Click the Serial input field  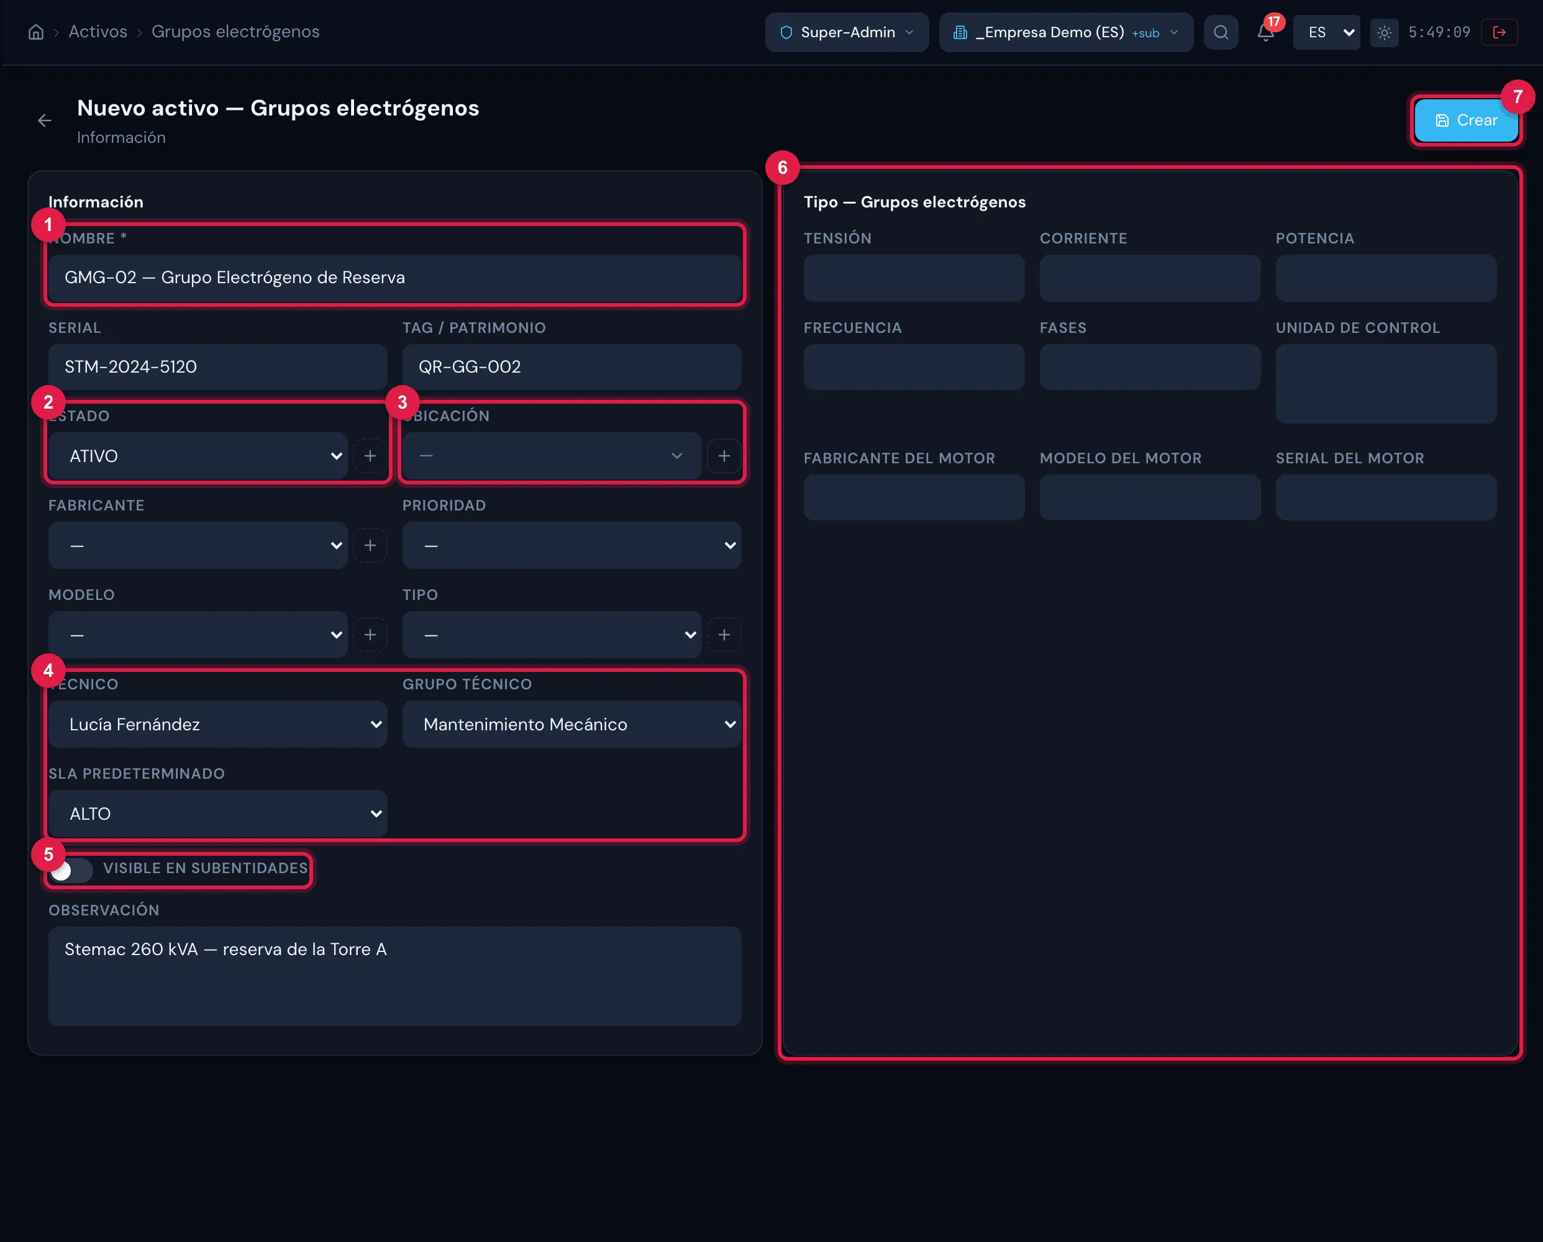click(217, 366)
